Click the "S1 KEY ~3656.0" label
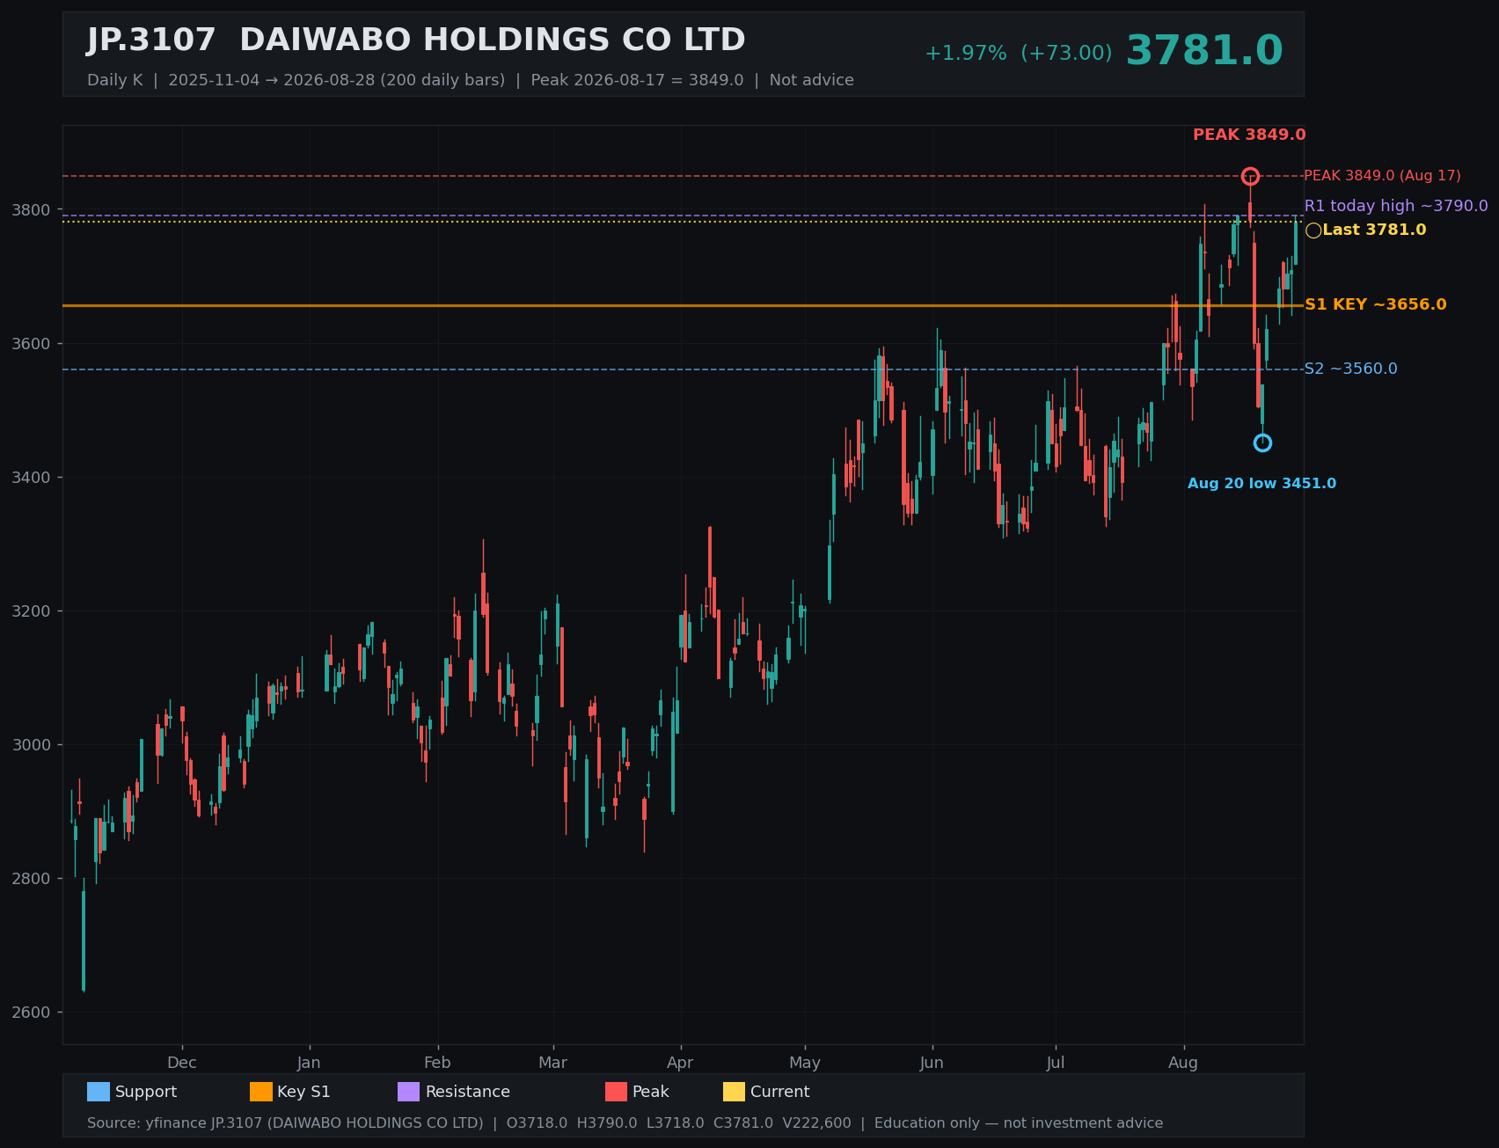Viewport: 1499px width, 1148px height. pos(1376,304)
